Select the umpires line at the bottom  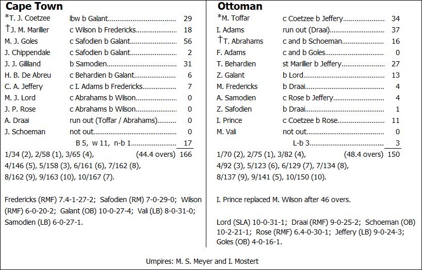[202, 261]
